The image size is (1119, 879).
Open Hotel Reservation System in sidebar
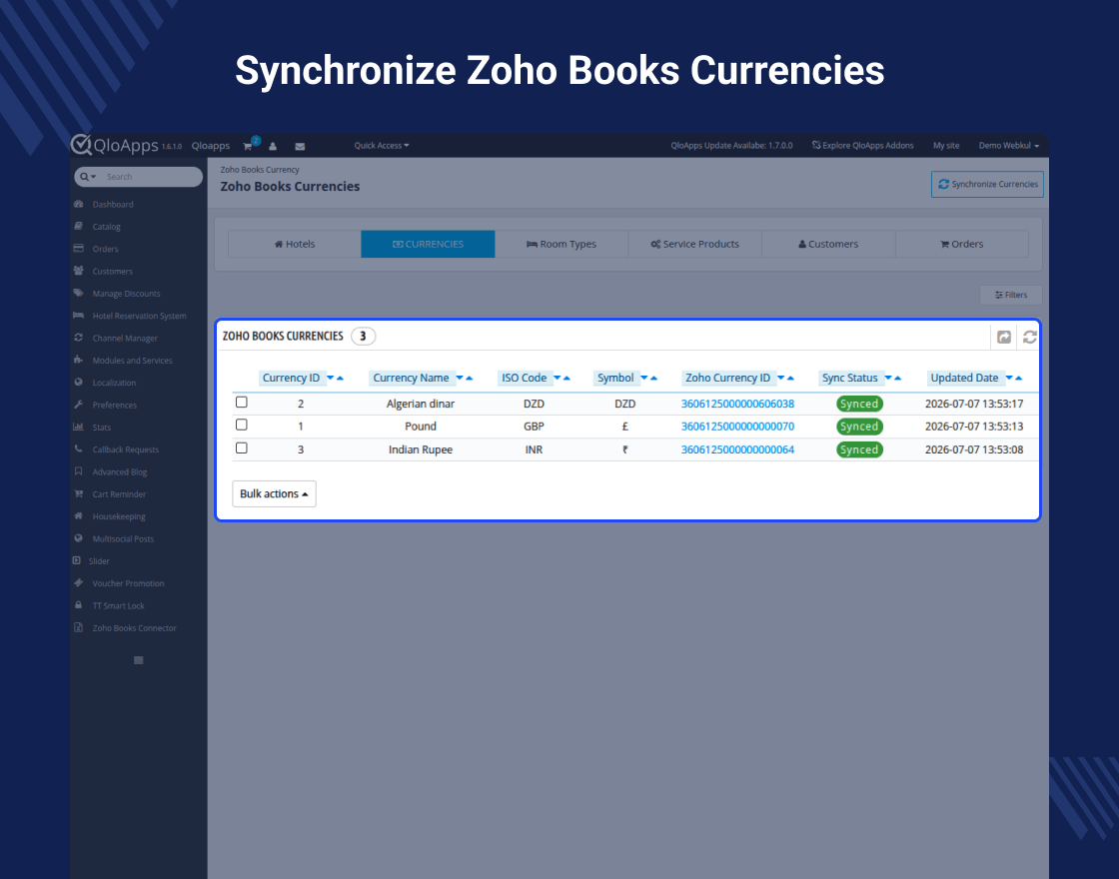(139, 316)
